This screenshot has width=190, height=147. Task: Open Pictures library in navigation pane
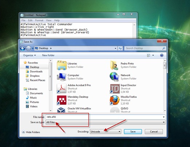click(x=32, y=102)
